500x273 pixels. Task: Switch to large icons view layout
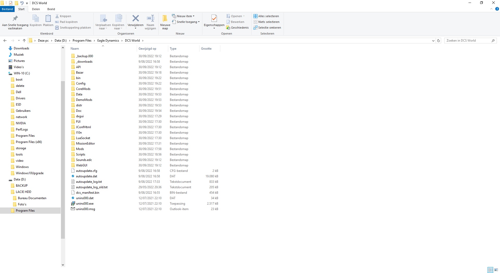(x=496, y=270)
